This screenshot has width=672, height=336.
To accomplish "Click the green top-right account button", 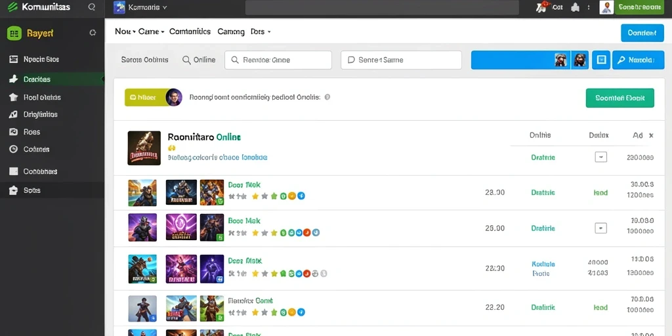I will pos(639,7).
